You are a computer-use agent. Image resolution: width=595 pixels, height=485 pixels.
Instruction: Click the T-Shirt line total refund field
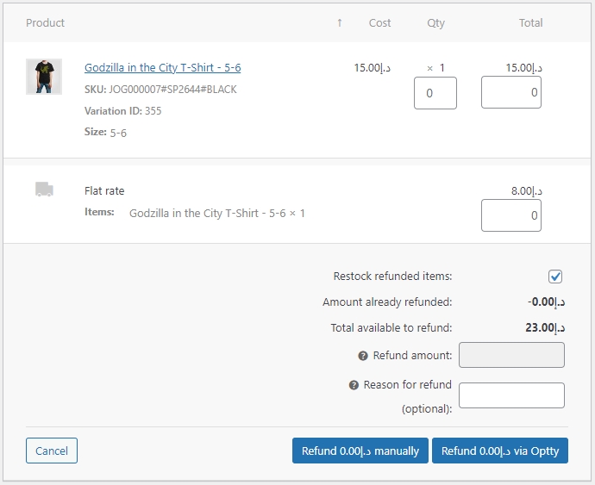(x=510, y=93)
